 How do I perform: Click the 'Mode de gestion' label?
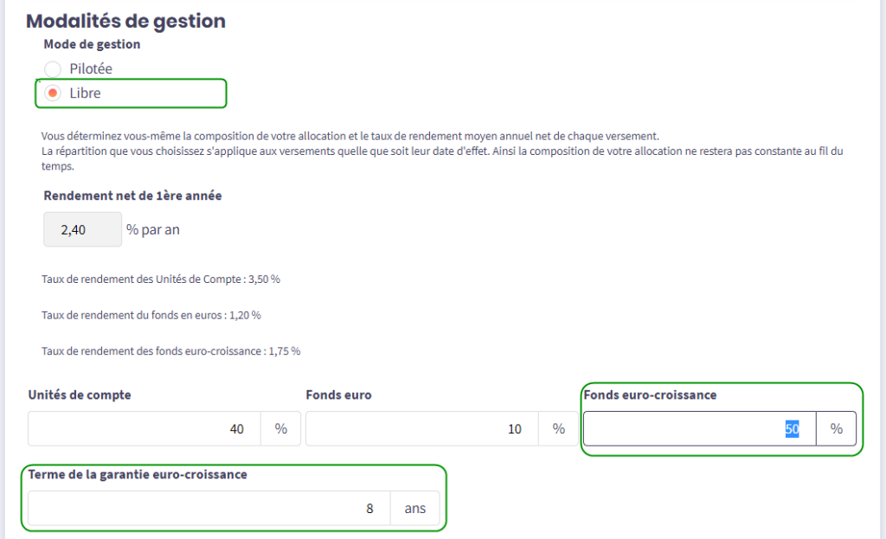coord(92,44)
